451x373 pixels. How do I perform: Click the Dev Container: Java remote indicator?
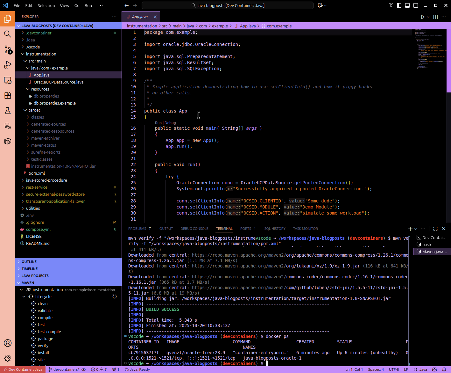23,369
